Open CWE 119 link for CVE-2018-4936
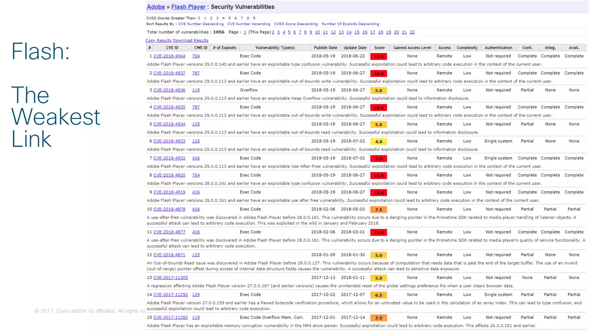589x331 pixels. [196, 90]
